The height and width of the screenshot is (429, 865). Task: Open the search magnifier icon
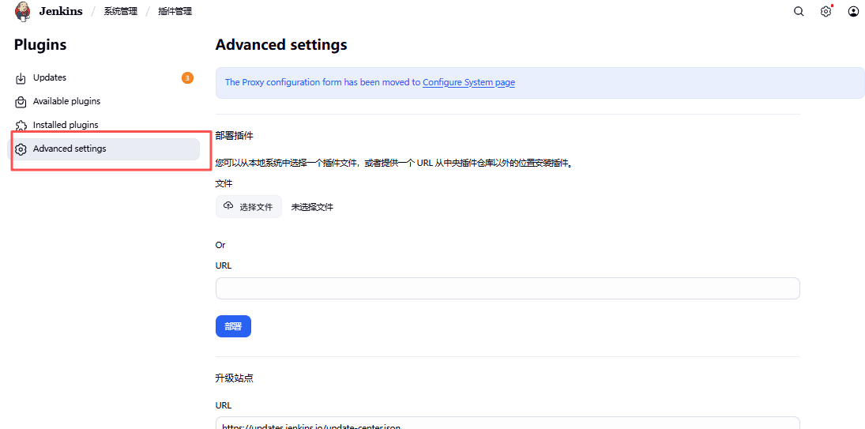[799, 12]
